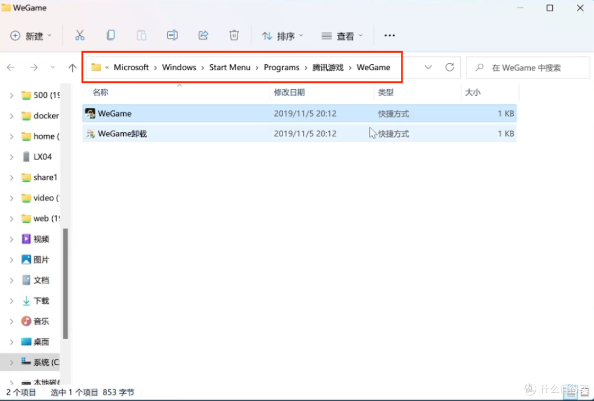
Task: Open 图片 in navigation pane
Action: coord(35,259)
